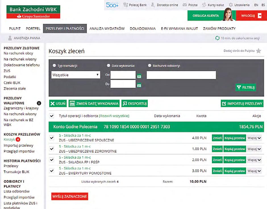The height and width of the screenshot is (209, 267).
Task: Click the 500+ program icon
Action: pyautogui.click(x=112, y=5)
